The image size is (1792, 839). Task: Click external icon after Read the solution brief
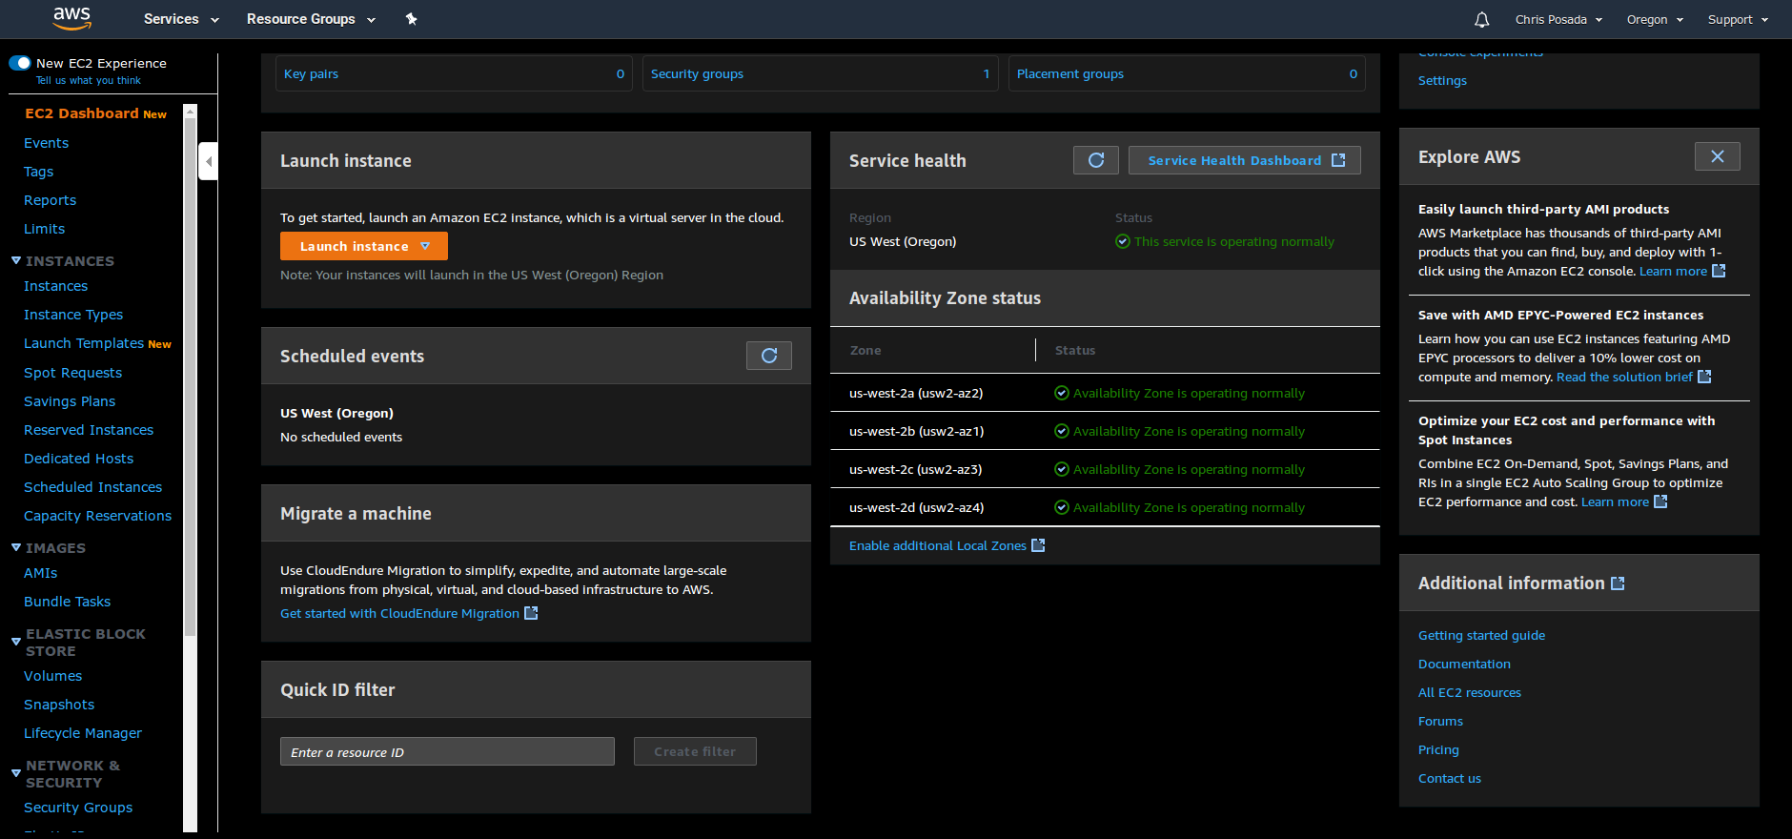1704,377
